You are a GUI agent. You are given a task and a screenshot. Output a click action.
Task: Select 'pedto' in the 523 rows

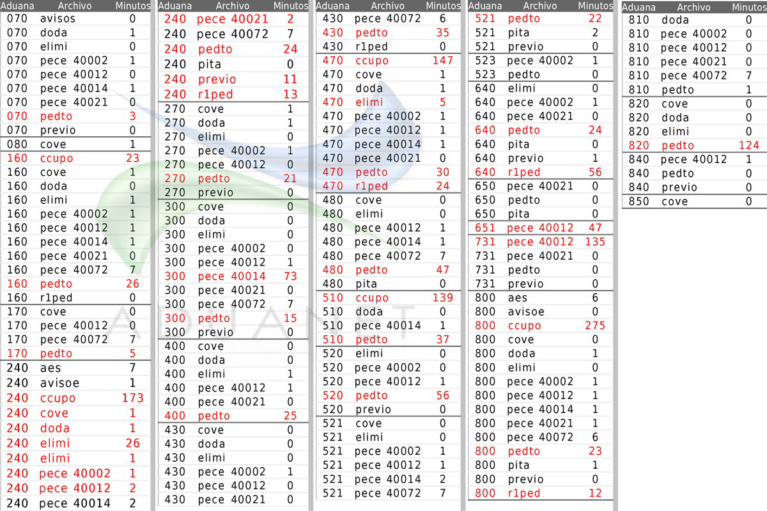(523, 74)
